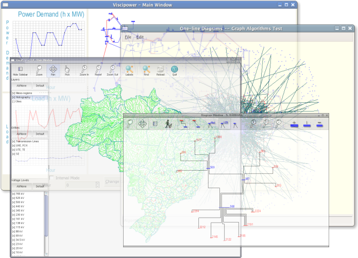Click the blue bar minus icon
358x258 pixels.
[x=319, y=124]
